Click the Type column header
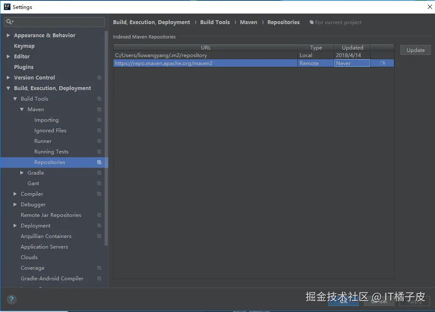This screenshot has height=312, width=435. (x=316, y=47)
